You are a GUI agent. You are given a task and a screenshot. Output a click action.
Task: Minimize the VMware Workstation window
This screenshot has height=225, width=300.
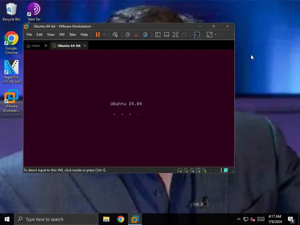click(200, 26)
